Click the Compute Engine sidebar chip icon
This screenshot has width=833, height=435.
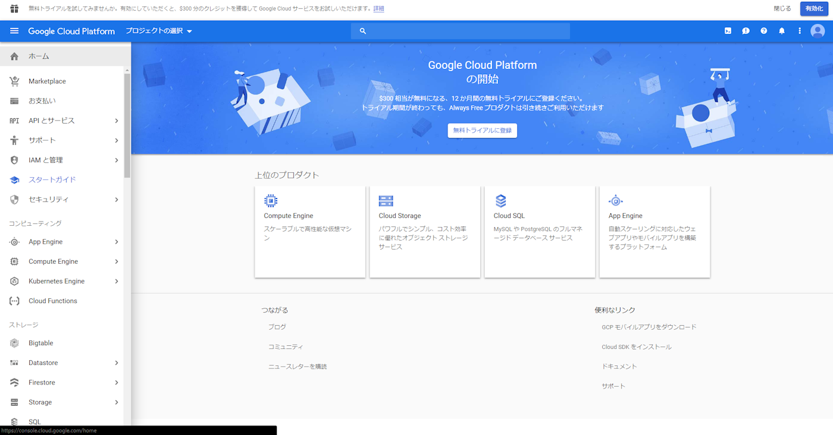[x=14, y=261]
